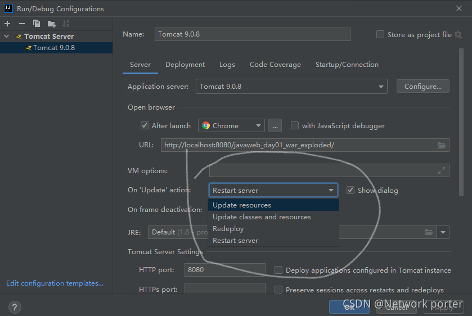Click the vertical scrollbar of the settings panel
Image resolution: width=472 pixels, height=316 pixels.
[x=461, y=123]
